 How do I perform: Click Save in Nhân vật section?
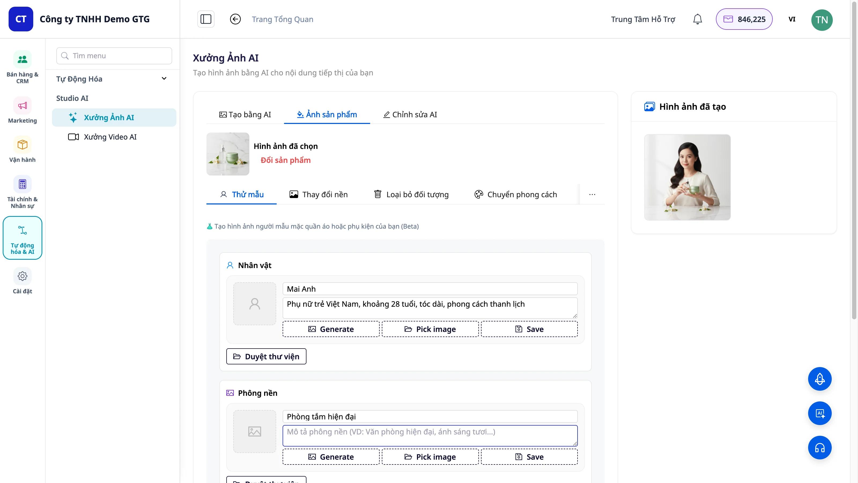coord(529,329)
